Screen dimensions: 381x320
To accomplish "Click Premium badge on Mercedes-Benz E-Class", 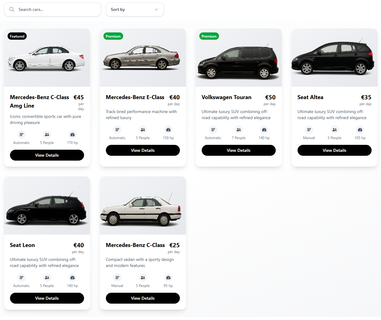I will click(x=113, y=36).
